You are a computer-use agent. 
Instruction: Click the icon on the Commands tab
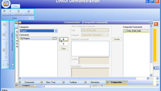tap(20, 82)
